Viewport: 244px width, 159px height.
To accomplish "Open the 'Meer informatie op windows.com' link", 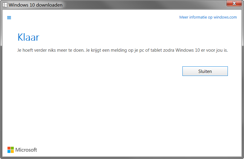I will pos(208,17).
